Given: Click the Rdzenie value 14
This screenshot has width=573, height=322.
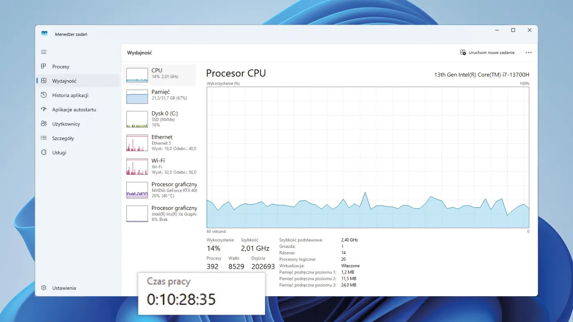Looking at the screenshot, I should click(x=343, y=253).
